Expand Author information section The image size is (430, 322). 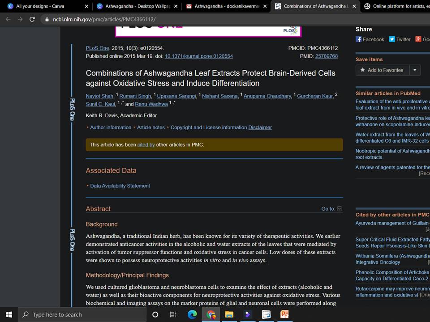110,127
